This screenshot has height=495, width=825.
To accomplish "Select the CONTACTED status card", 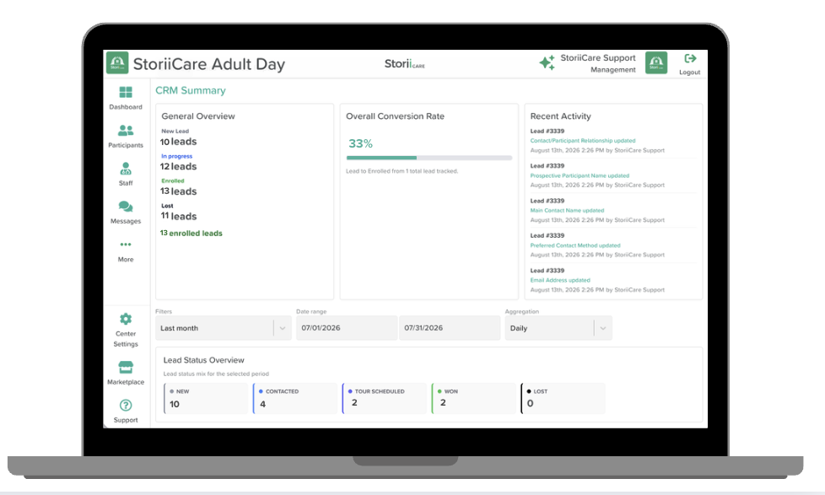I will [x=295, y=398].
